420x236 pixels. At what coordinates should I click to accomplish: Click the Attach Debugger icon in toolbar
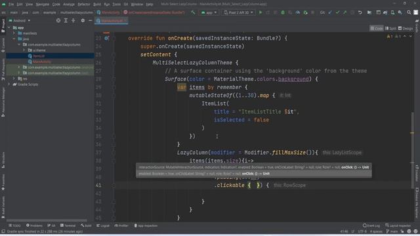coord(305,12)
